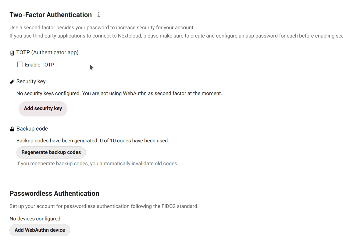Click the pencil icon beside Security key
343x250 pixels.
click(12, 82)
